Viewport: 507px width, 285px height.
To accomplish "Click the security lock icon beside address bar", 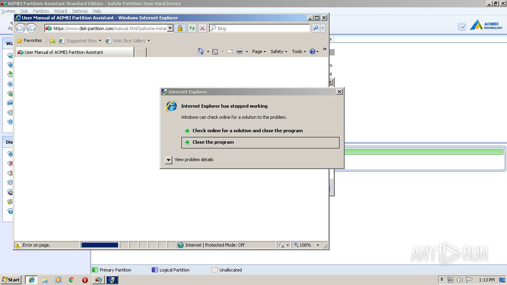I will click(x=180, y=28).
